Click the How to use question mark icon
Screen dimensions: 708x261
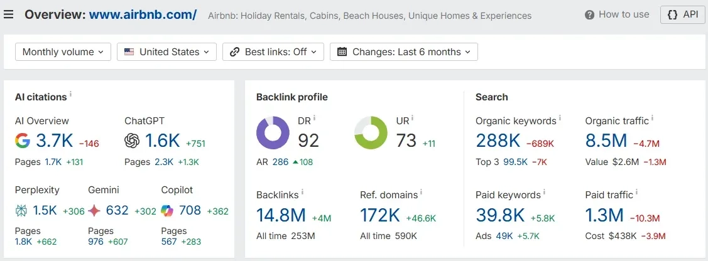[589, 15]
